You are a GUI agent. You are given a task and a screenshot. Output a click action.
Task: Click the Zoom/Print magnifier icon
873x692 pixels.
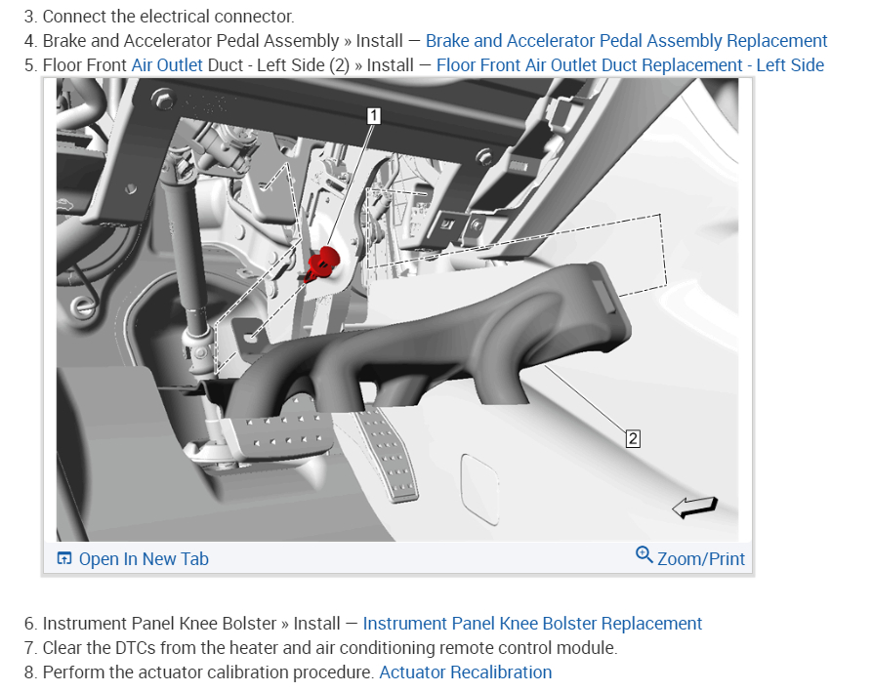[644, 554]
